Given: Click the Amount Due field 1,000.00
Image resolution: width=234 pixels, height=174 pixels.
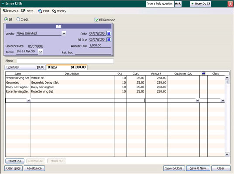Looking at the screenshot, I should pyautogui.click(x=100, y=45).
